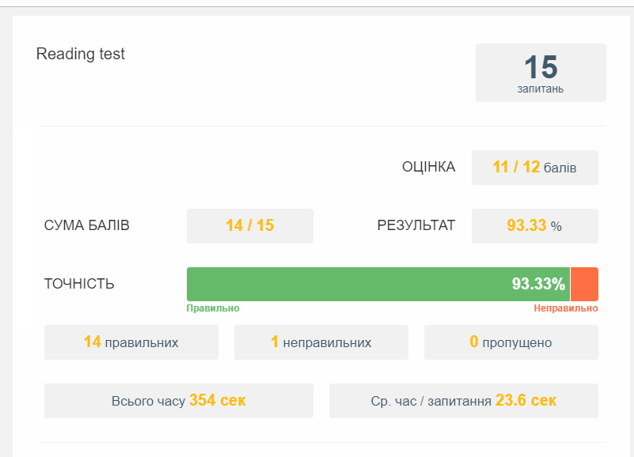Select the 1 неправильних box
The width and height of the screenshot is (634, 457).
(321, 342)
